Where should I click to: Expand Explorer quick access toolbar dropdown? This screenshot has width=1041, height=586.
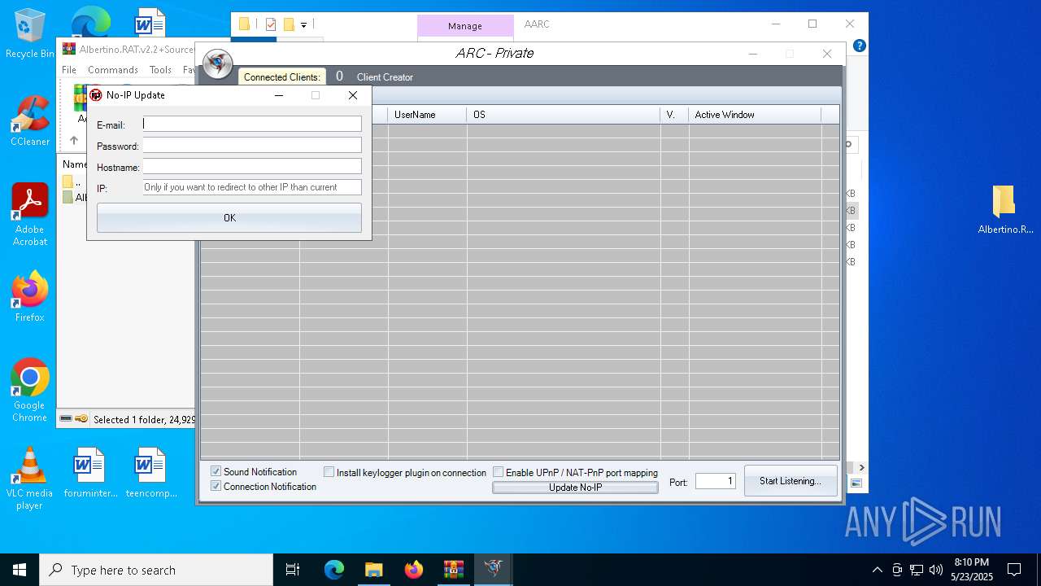tap(303, 25)
